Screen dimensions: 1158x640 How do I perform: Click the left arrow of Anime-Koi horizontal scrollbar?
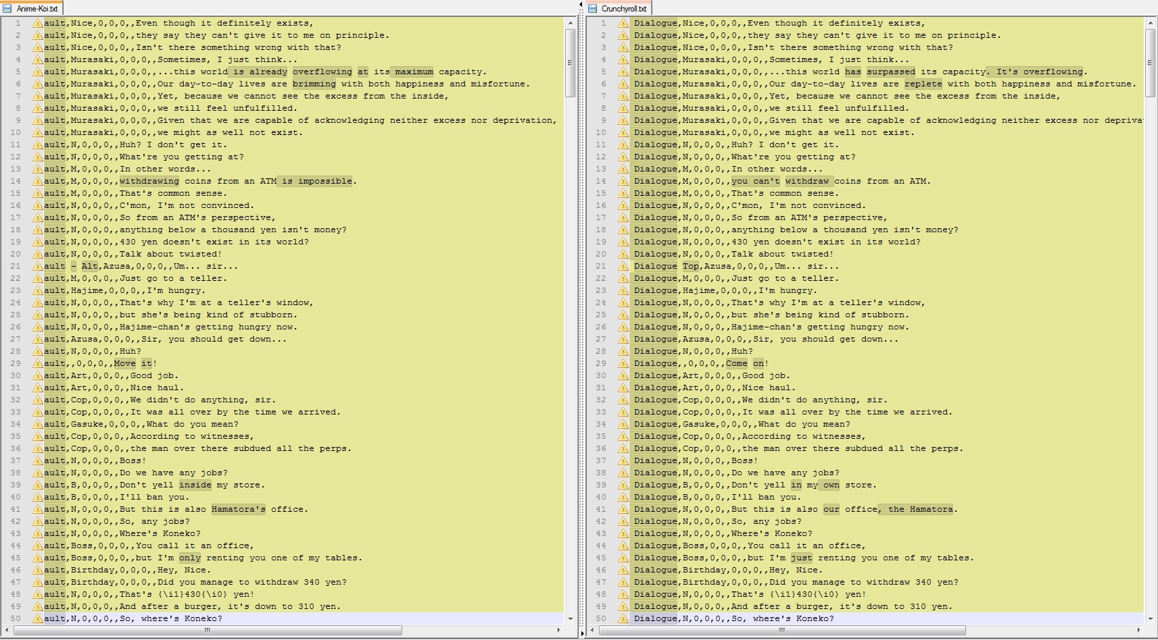point(7,630)
